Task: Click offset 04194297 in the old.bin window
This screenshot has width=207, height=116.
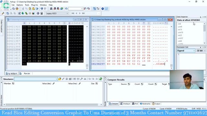Action: click(98, 64)
